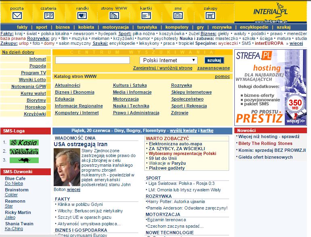This screenshot has height=237, width=311.
Task: Click the czateria chat icon
Action: 49,16
